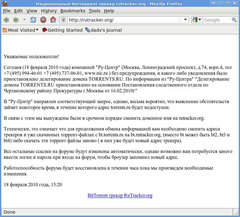
Task: Click the 'Уважаемые пользователи!' greeting text
Action: [x=31, y=57]
